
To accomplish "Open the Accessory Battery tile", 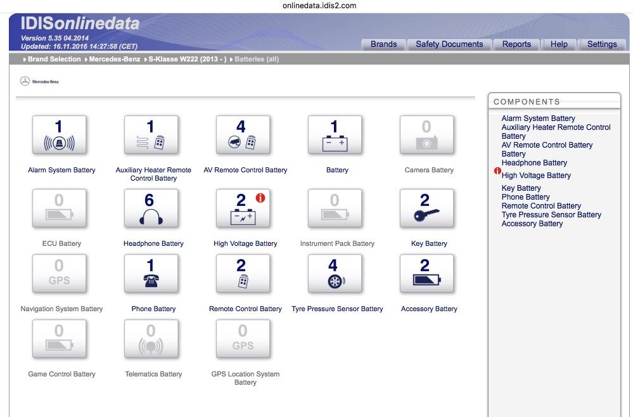I will pos(426,274).
